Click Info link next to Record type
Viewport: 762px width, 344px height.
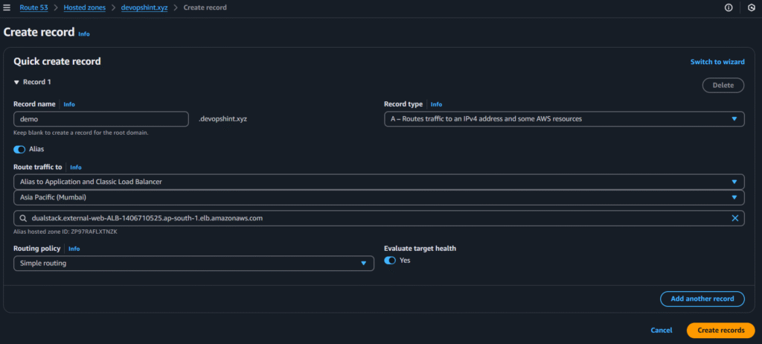pos(436,104)
